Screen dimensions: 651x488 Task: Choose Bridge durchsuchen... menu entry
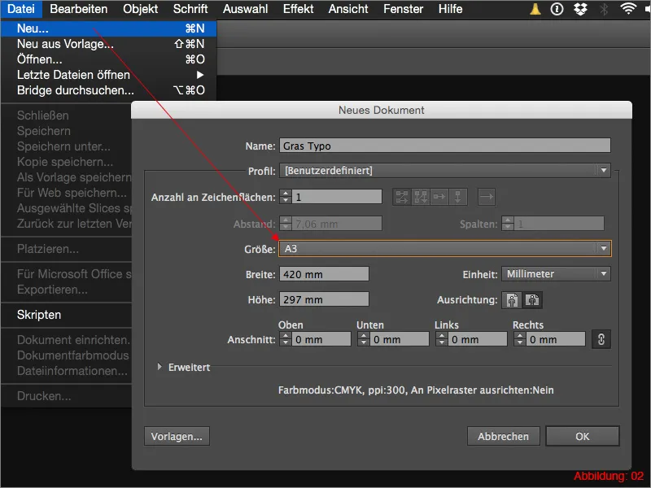click(108, 90)
